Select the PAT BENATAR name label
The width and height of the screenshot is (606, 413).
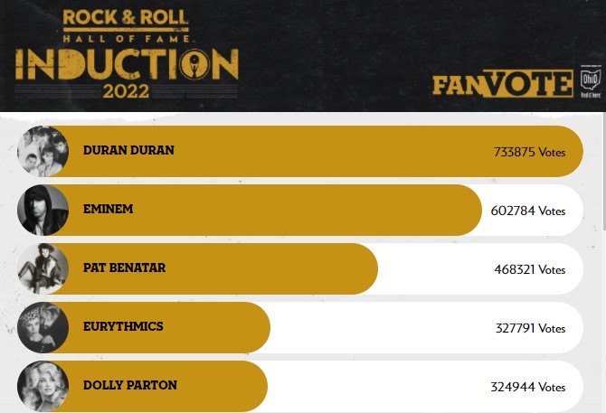(125, 268)
